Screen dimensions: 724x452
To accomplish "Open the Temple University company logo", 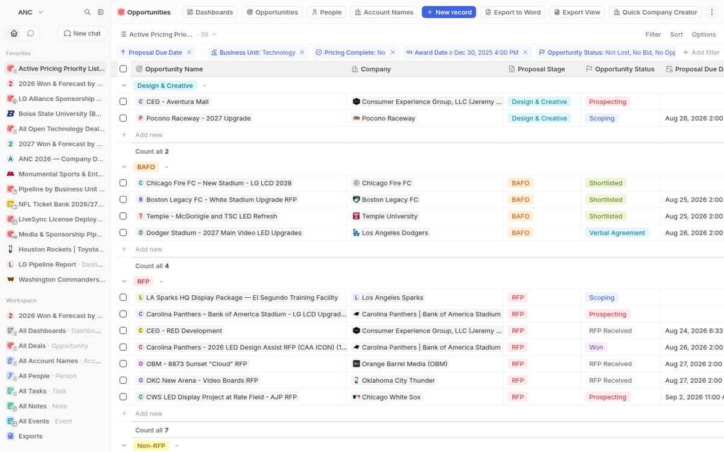I will point(356,216).
